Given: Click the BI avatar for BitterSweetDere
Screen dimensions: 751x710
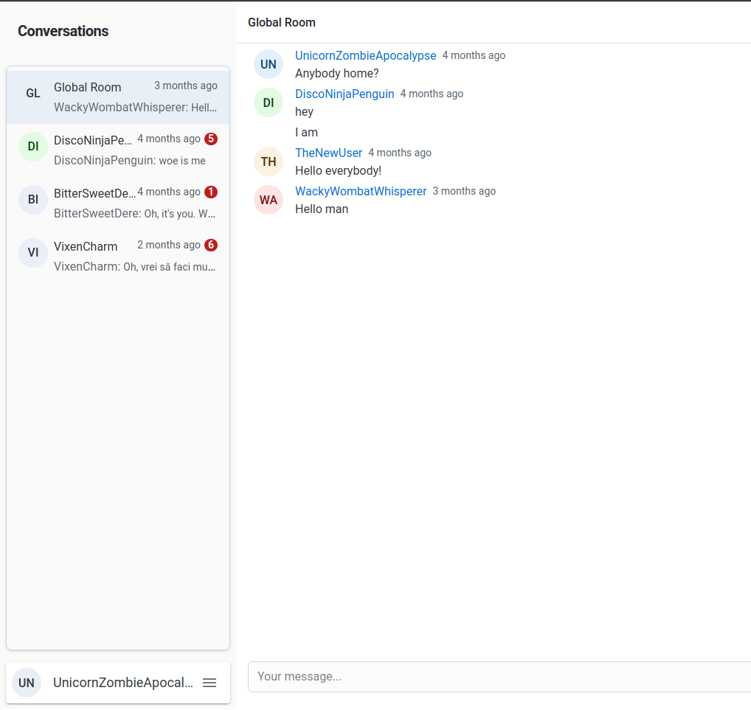Looking at the screenshot, I should (33, 200).
